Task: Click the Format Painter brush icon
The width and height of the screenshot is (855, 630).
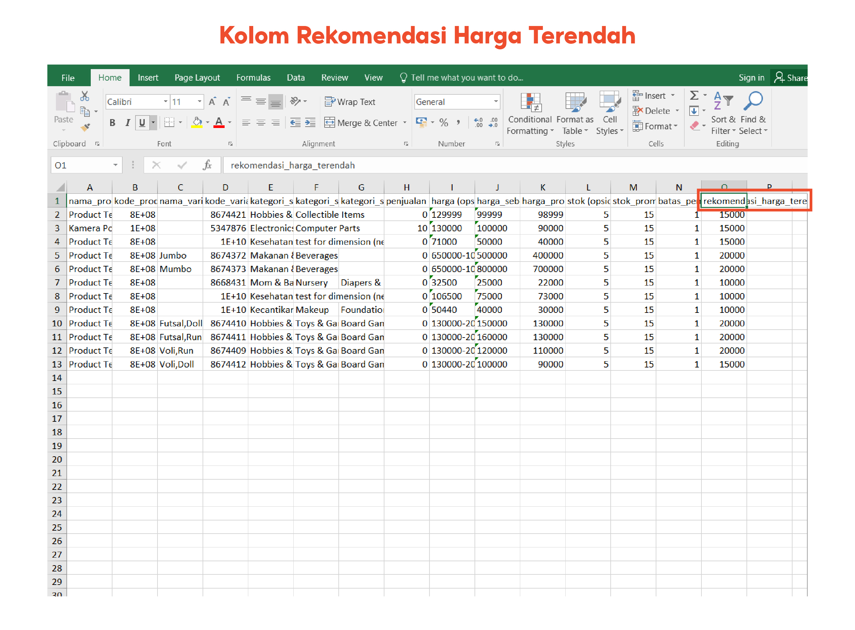Action: [x=85, y=127]
